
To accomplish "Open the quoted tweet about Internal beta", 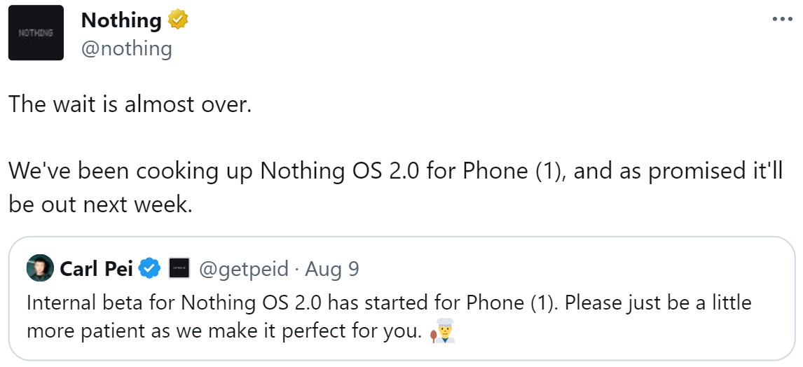I will click(x=401, y=299).
